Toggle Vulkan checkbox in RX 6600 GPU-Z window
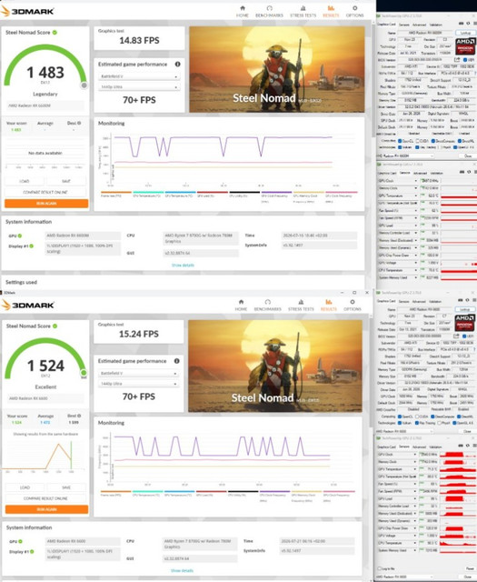Viewport: 477px width, 582px height. 400,423
